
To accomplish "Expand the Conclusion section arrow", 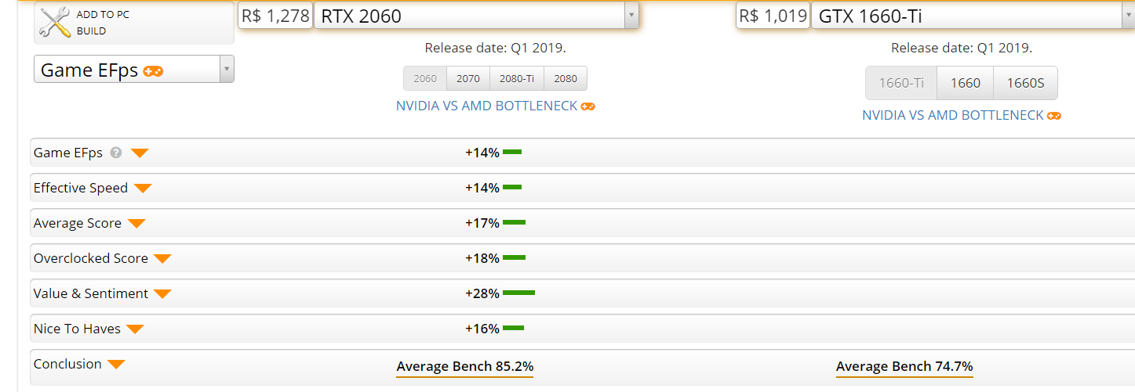I will pyautogui.click(x=116, y=365).
